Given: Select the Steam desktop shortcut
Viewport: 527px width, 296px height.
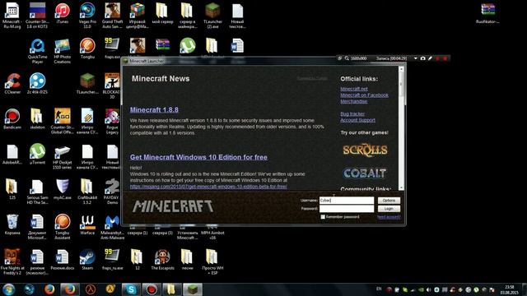Looking at the screenshot, I should (x=87, y=260).
